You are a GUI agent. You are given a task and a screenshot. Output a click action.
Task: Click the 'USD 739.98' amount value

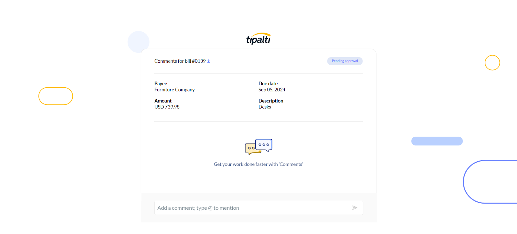pyautogui.click(x=167, y=107)
